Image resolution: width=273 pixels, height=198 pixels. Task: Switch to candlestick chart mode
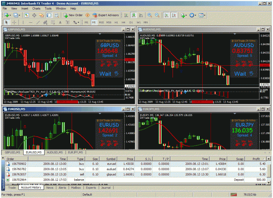click(134, 15)
